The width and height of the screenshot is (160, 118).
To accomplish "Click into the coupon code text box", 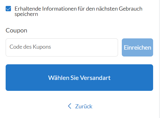I will click(62, 47).
